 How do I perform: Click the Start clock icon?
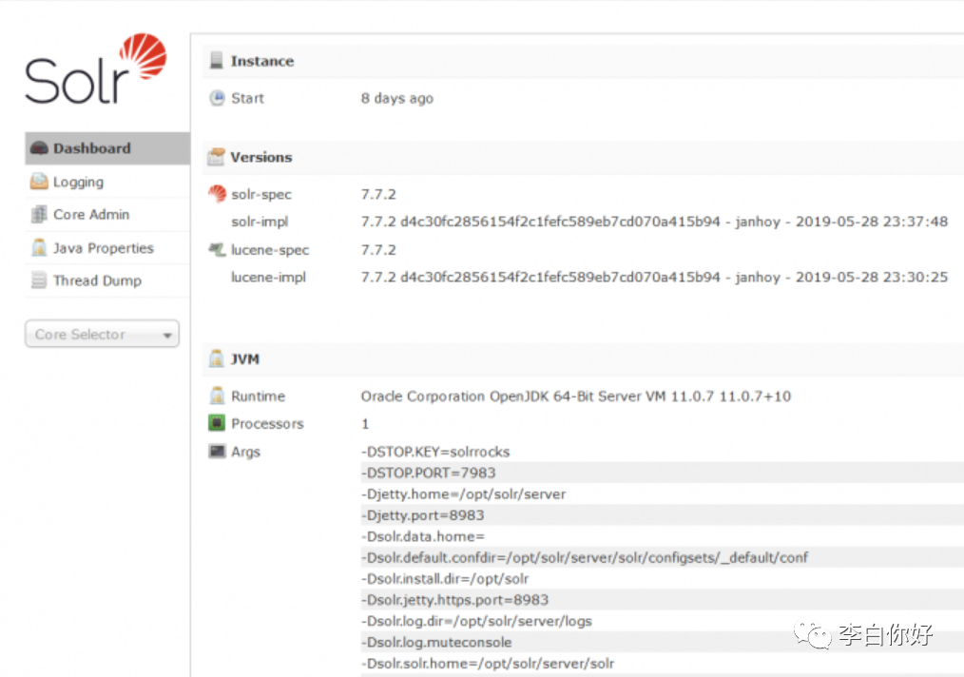click(217, 98)
